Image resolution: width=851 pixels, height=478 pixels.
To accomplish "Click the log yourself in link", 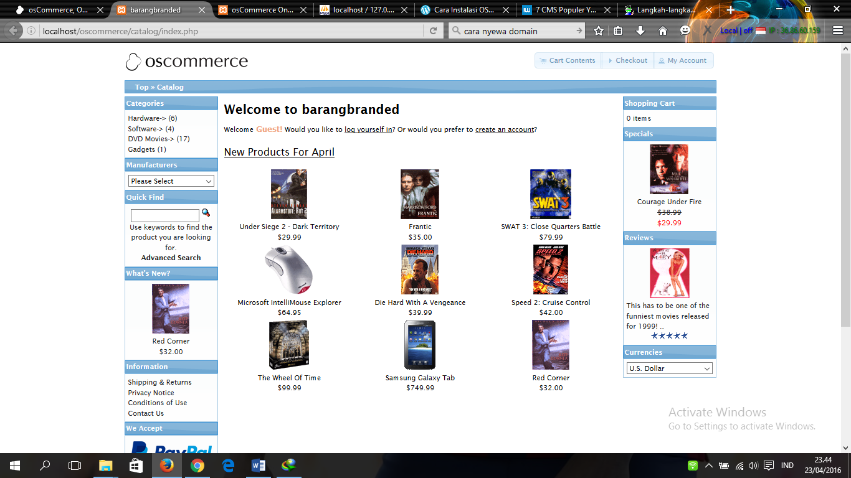I will pyautogui.click(x=368, y=129).
